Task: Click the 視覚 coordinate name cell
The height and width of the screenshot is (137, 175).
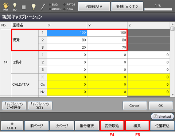Action: pos(25,40)
